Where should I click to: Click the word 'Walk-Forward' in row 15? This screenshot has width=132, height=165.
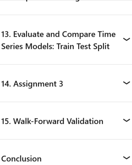[x=39, y=121]
